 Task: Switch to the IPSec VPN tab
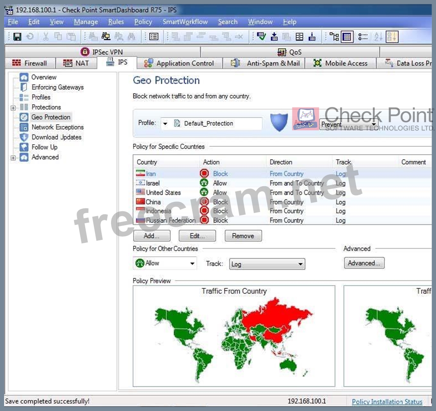(102, 52)
